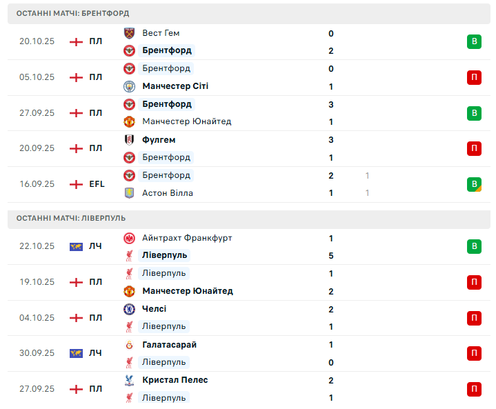This screenshot has width=496, height=409.
Task: Click the Galatasaray club crest icon
Action: click(x=129, y=345)
